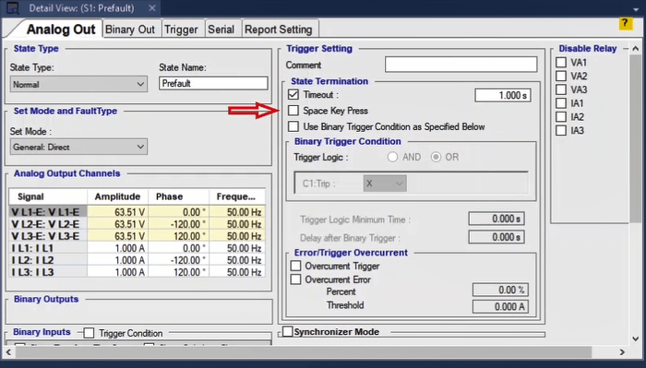Open the Serial tab

[221, 30]
